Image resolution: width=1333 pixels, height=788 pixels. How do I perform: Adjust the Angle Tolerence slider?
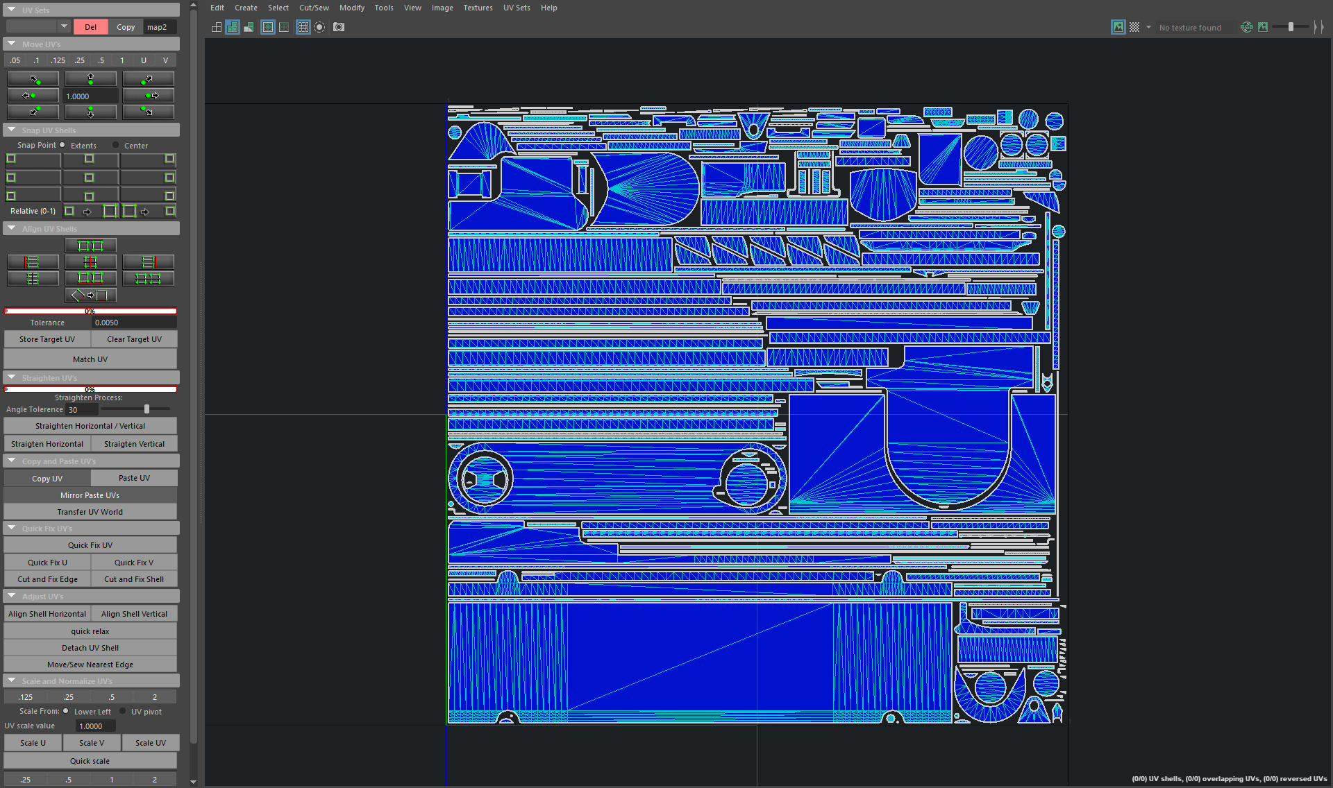[x=146, y=409]
